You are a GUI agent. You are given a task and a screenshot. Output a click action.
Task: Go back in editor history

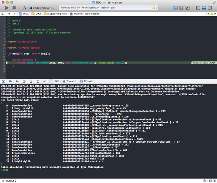click(9, 13)
